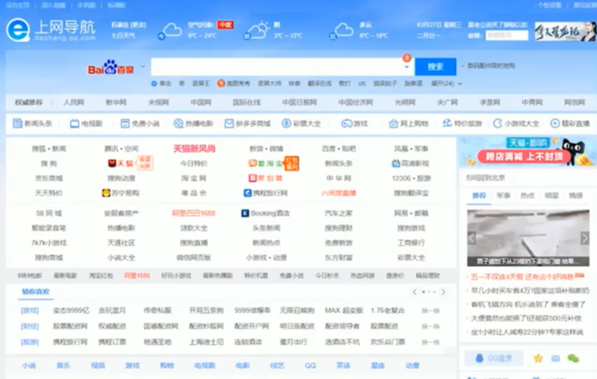Click the mail envelope icon near QQ登录
The width and height of the screenshot is (597, 379).
(555, 358)
